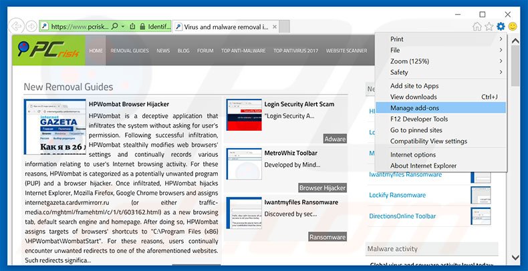Open Internet options
The height and width of the screenshot is (271, 528).
441,155
